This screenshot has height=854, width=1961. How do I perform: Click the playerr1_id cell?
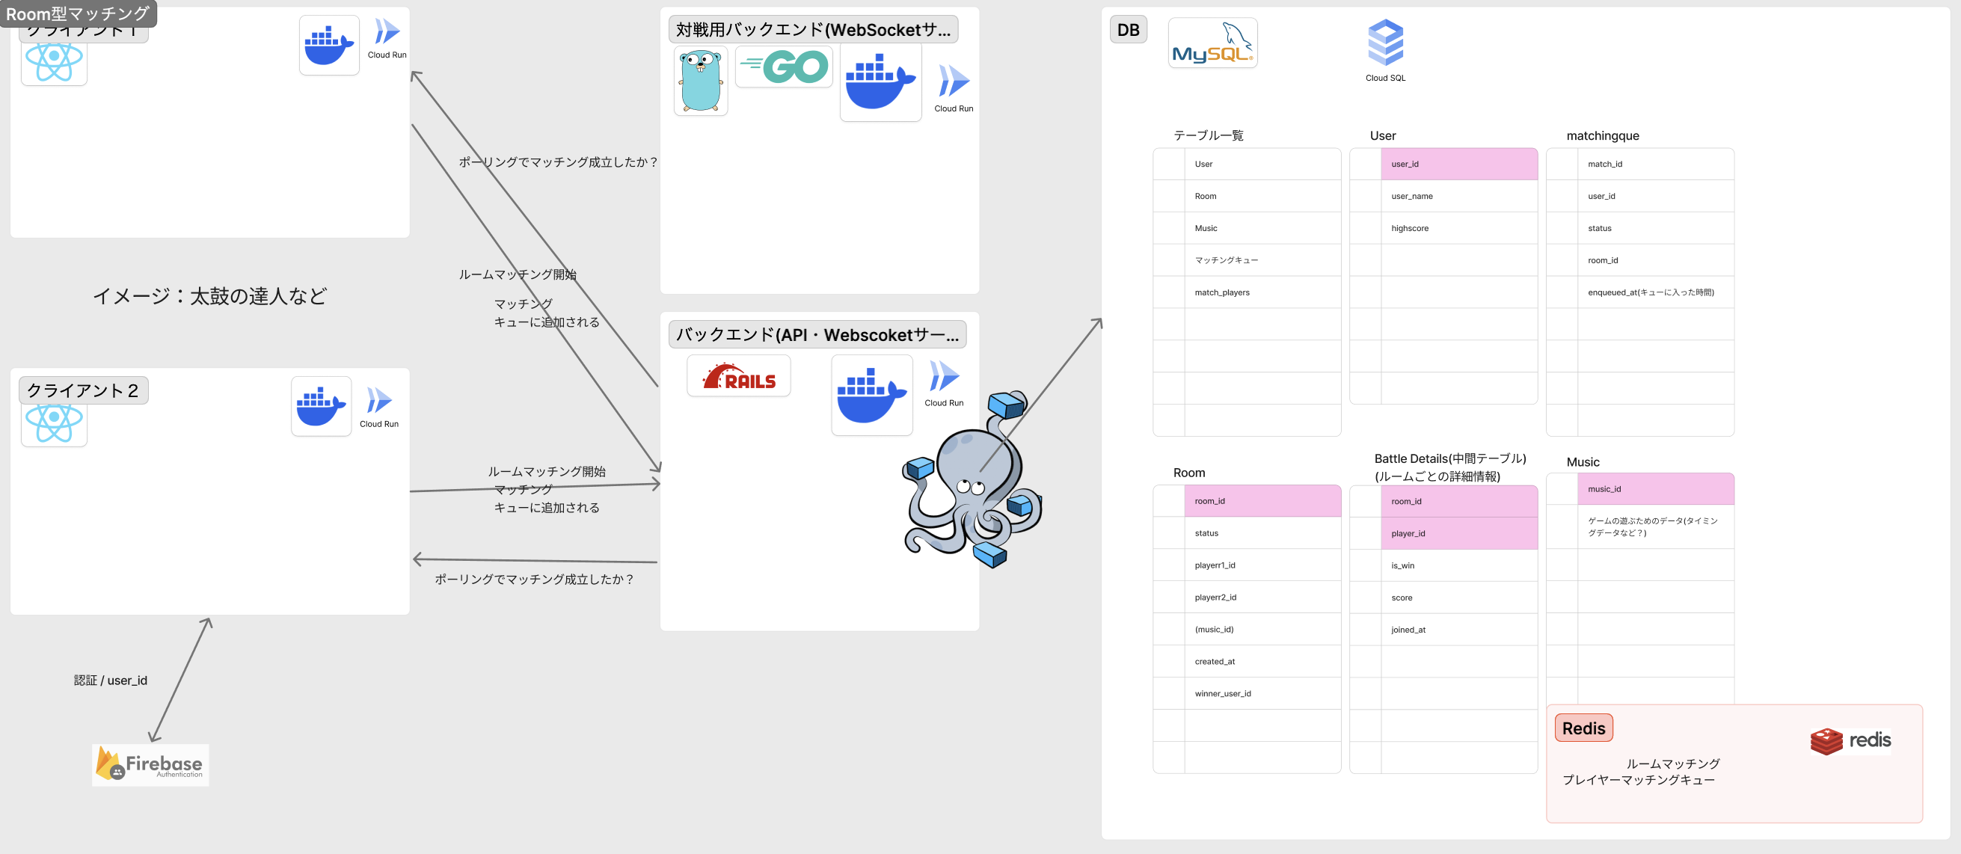pyautogui.click(x=1263, y=565)
